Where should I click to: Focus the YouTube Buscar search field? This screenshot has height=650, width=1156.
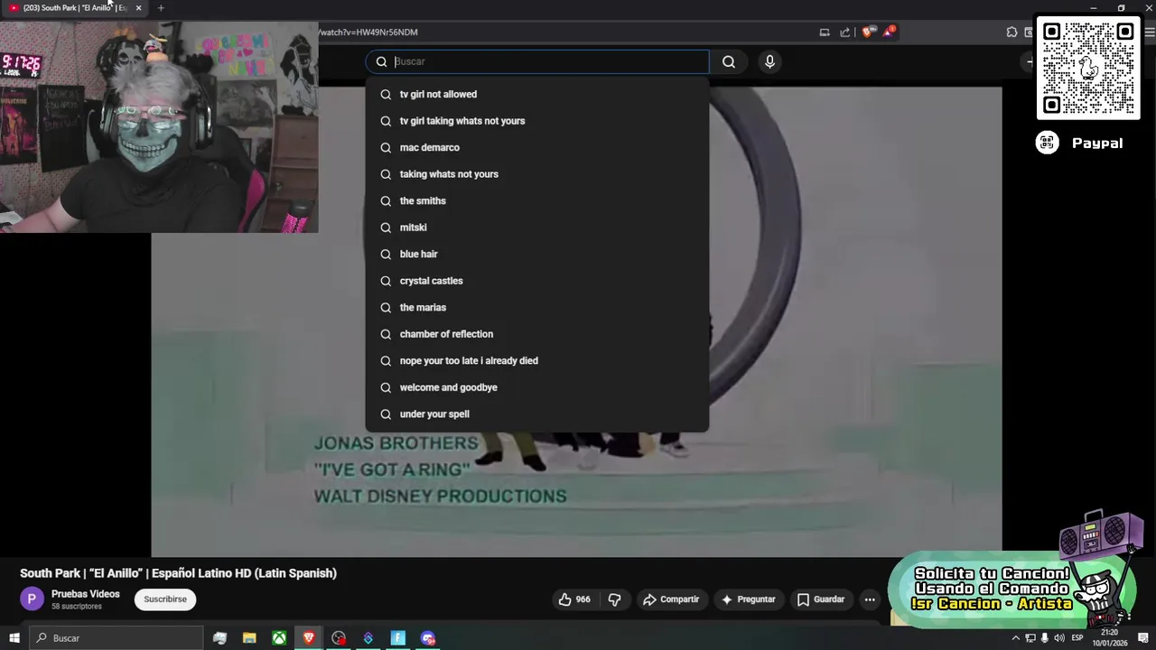coord(537,61)
